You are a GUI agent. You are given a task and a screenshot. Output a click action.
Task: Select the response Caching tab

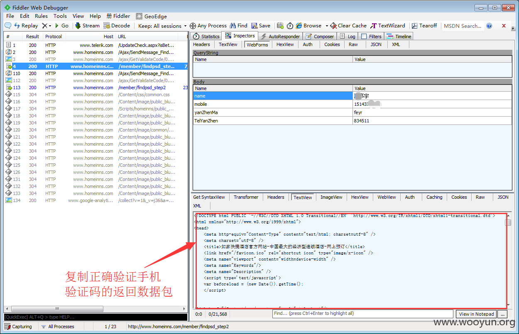pyautogui.click(x=434, y=197)
